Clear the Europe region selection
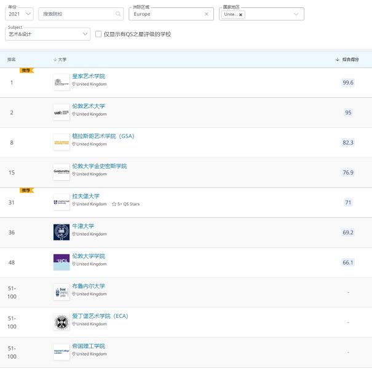 [x=206, y=14]
